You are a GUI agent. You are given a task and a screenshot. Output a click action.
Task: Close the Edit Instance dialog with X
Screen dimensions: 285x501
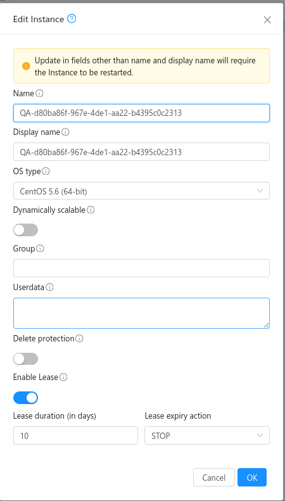pyautogui.click(x=267, y=20)
